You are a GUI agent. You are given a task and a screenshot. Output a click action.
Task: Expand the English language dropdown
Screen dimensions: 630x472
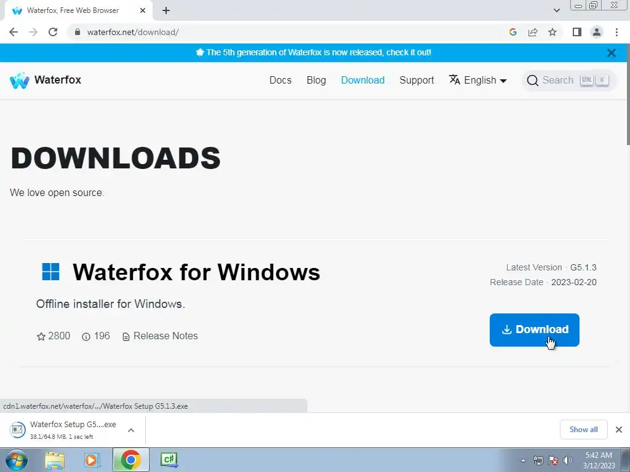(x=485, y=81)
